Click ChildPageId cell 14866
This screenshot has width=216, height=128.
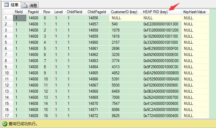[98, 79]
